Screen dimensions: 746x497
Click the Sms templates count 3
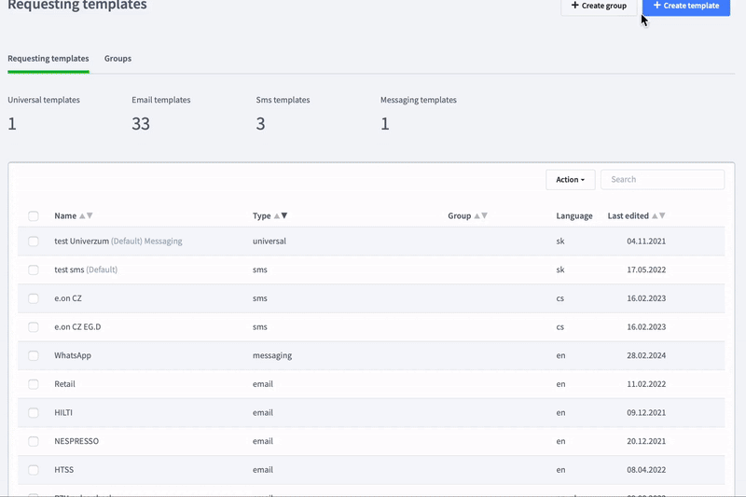[x=260, y=124]
